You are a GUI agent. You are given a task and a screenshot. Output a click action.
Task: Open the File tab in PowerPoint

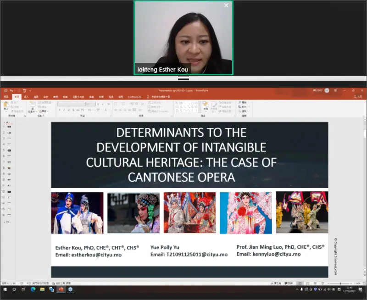click(x=6, y=97)
